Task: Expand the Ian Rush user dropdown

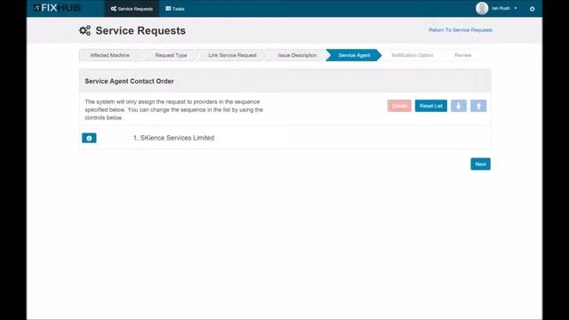Action: [x=504, y=8]
